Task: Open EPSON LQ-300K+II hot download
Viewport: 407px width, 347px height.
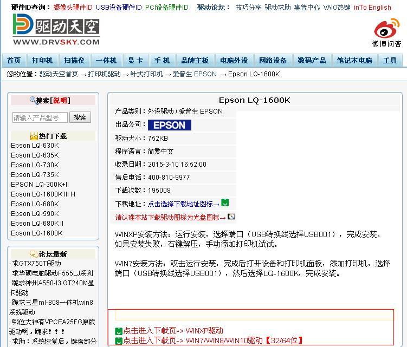Action: pyautogui.click(x=40, y=185)
